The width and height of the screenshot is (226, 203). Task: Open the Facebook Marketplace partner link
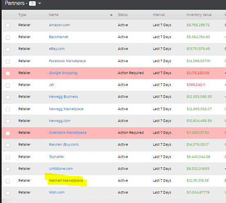pyautogui.click(x=67, y=61)
